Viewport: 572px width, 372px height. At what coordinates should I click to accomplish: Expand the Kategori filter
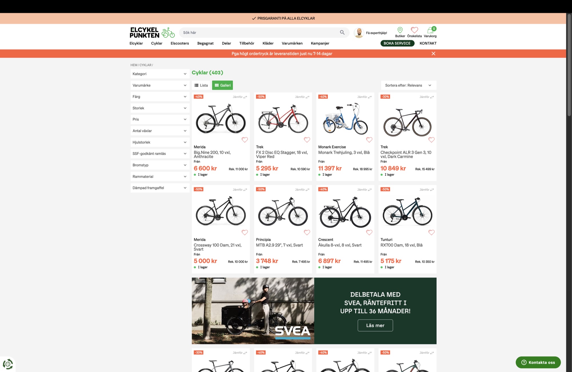pyautogui.click(x=160, y=74)
